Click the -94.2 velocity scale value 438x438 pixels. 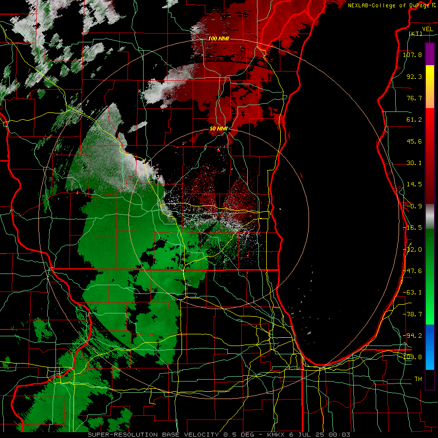[x=412, y=336]
